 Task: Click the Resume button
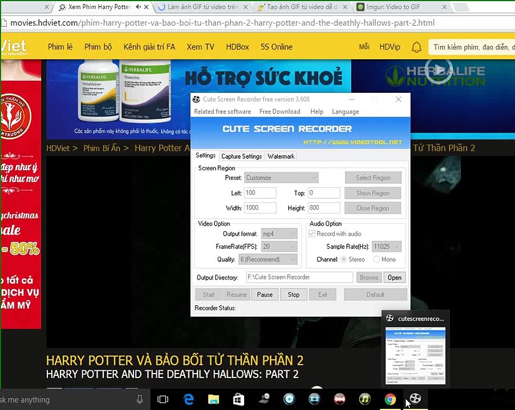pos(237,294)
